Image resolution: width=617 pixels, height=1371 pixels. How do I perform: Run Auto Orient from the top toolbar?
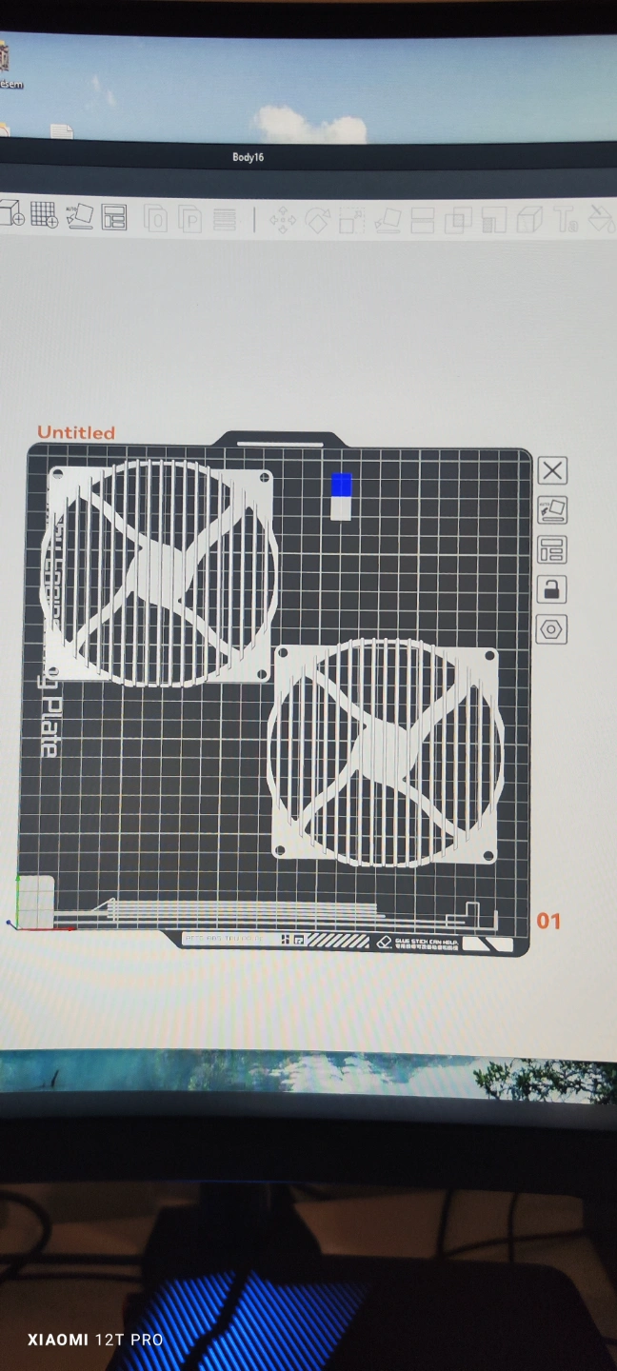(79, 215)
